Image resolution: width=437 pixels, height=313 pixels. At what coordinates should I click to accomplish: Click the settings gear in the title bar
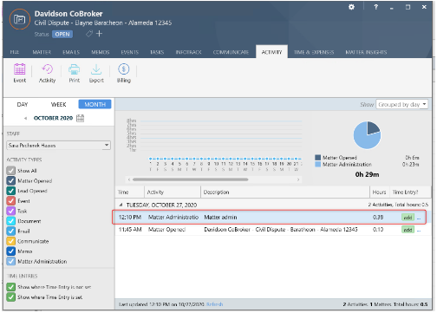coord(351,7)
